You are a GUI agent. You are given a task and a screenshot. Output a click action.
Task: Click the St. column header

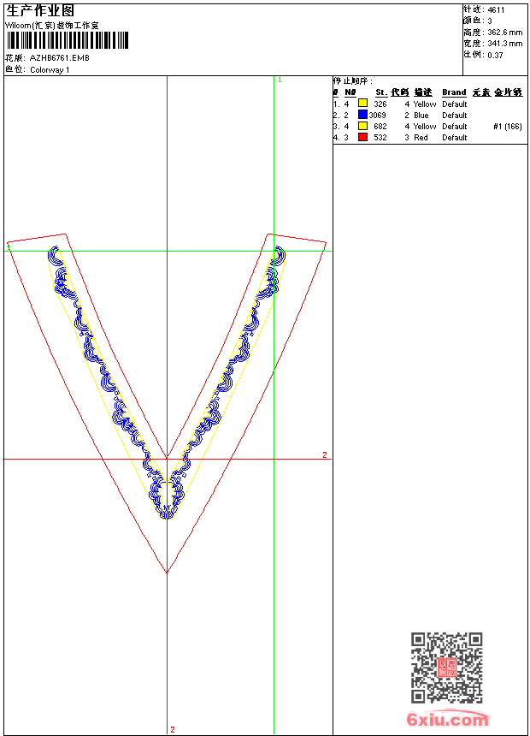(x=380, y=92)
